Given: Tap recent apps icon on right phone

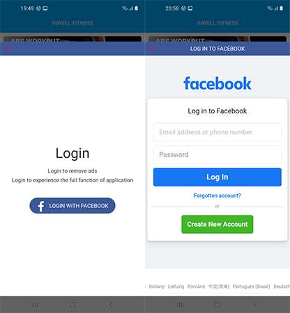Looking at the screenshot, I should click(x=180, y=305).
